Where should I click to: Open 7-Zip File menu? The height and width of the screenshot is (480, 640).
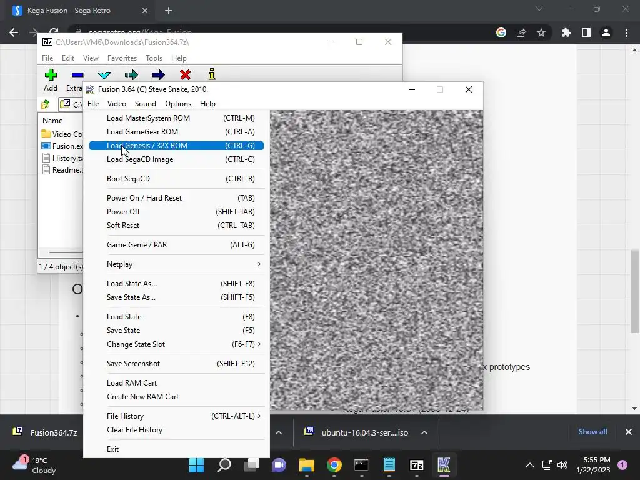pos(47,58)
